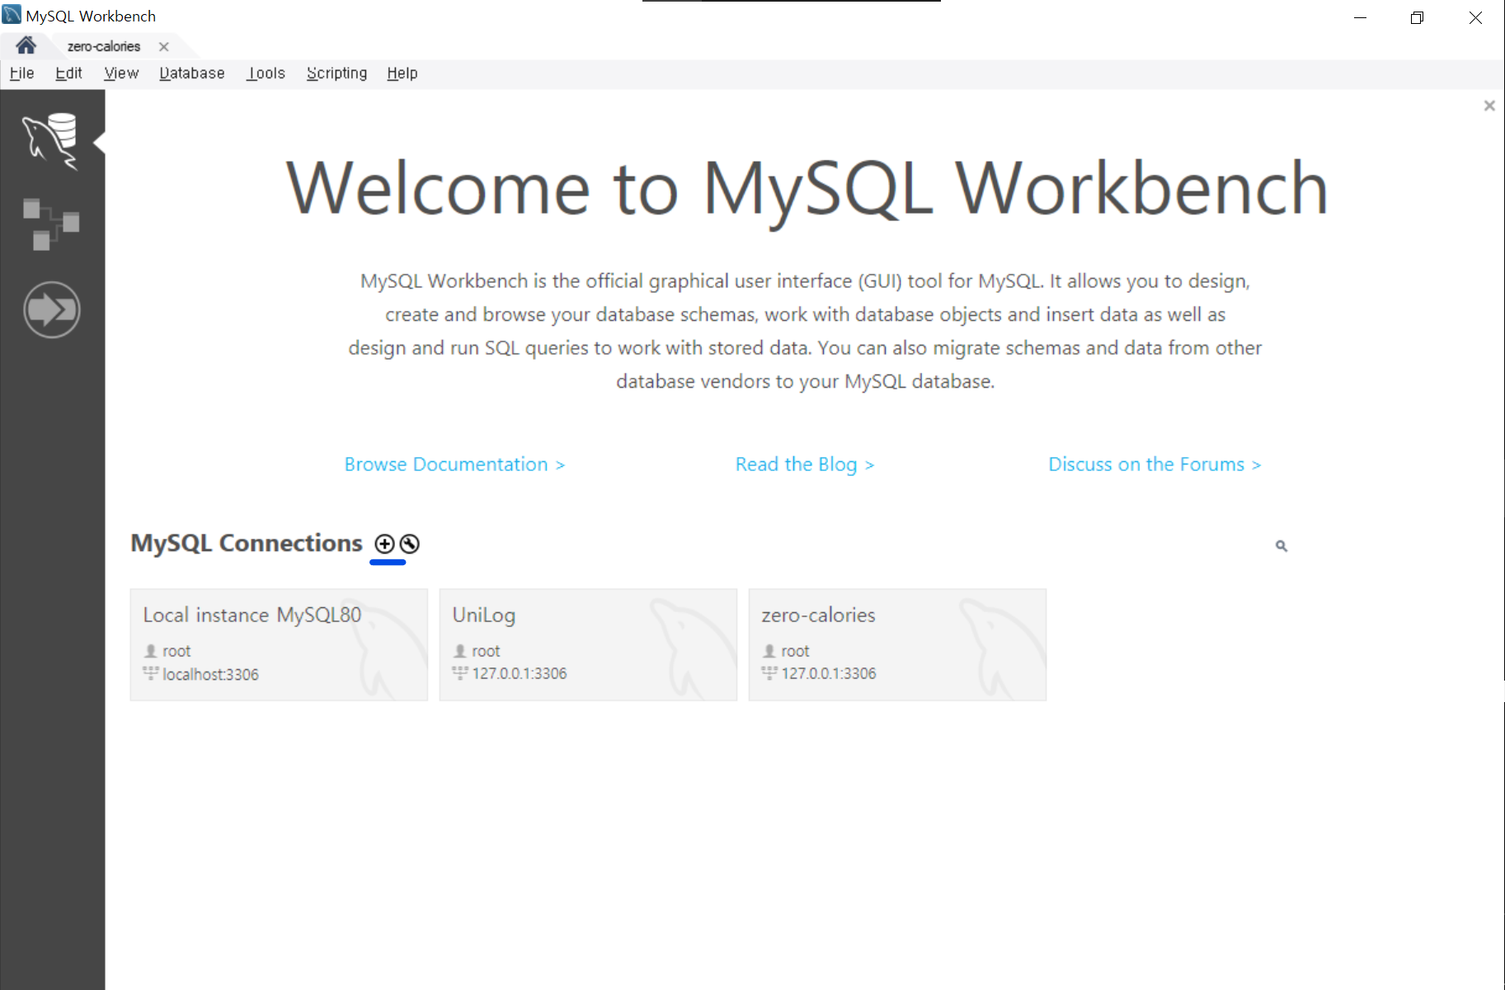This screenshot has width=1505, height=990.
Task: Open Manage Connections wrench icon
Action: click(410, 544)
